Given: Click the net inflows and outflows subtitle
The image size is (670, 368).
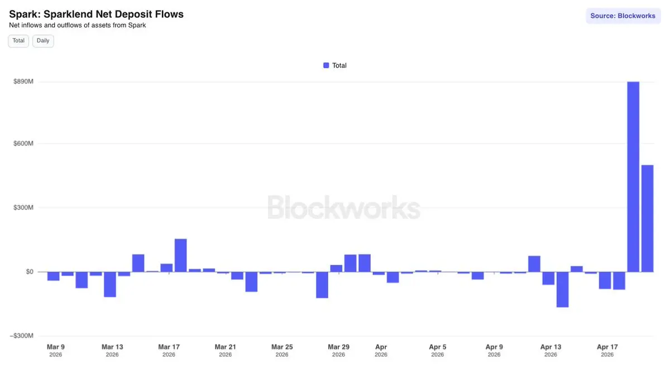Looking at the screenshot, I should [x=78, y=25].
